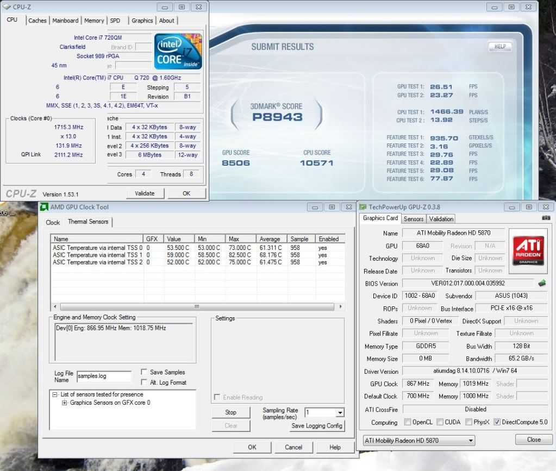Click HELP in the 3DMark results window
Screen dimensions: 556x471
(x=500, y=46)
